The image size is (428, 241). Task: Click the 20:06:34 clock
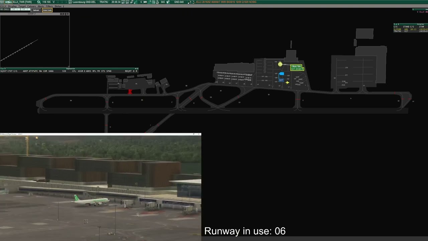tap(116, 2)
